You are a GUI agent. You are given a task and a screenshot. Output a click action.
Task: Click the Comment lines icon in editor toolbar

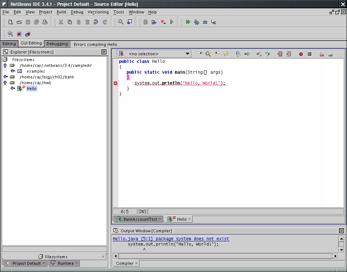(322, 55)
